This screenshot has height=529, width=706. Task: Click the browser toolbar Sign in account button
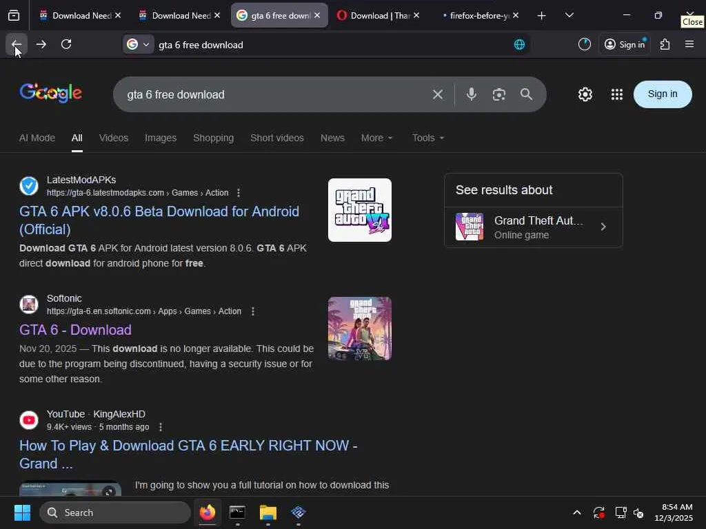coord(625,44)
